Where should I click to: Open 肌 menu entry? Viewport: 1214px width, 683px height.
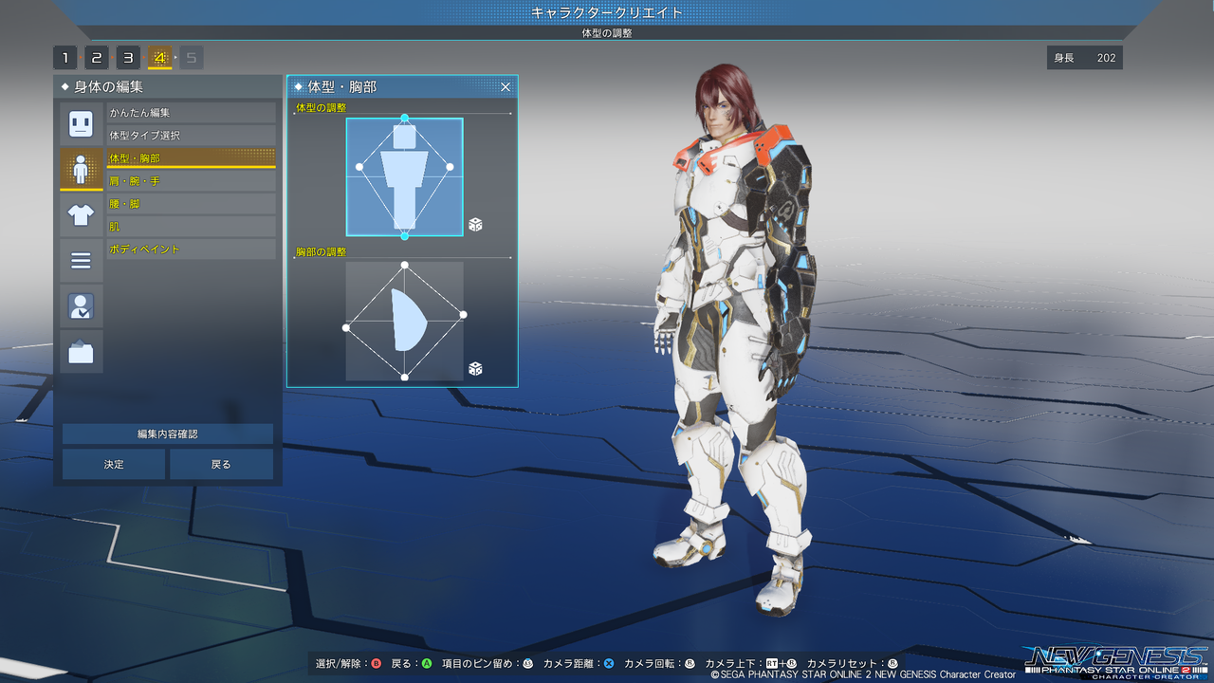click(191, 227)
